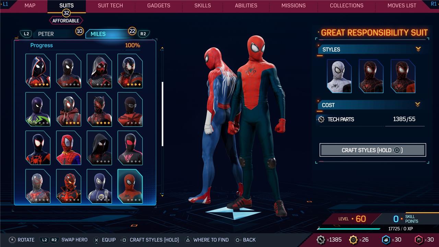This screenshot has width=439, height=247.
Task: Open the Gadgets tab
Action: click(158, 5)
